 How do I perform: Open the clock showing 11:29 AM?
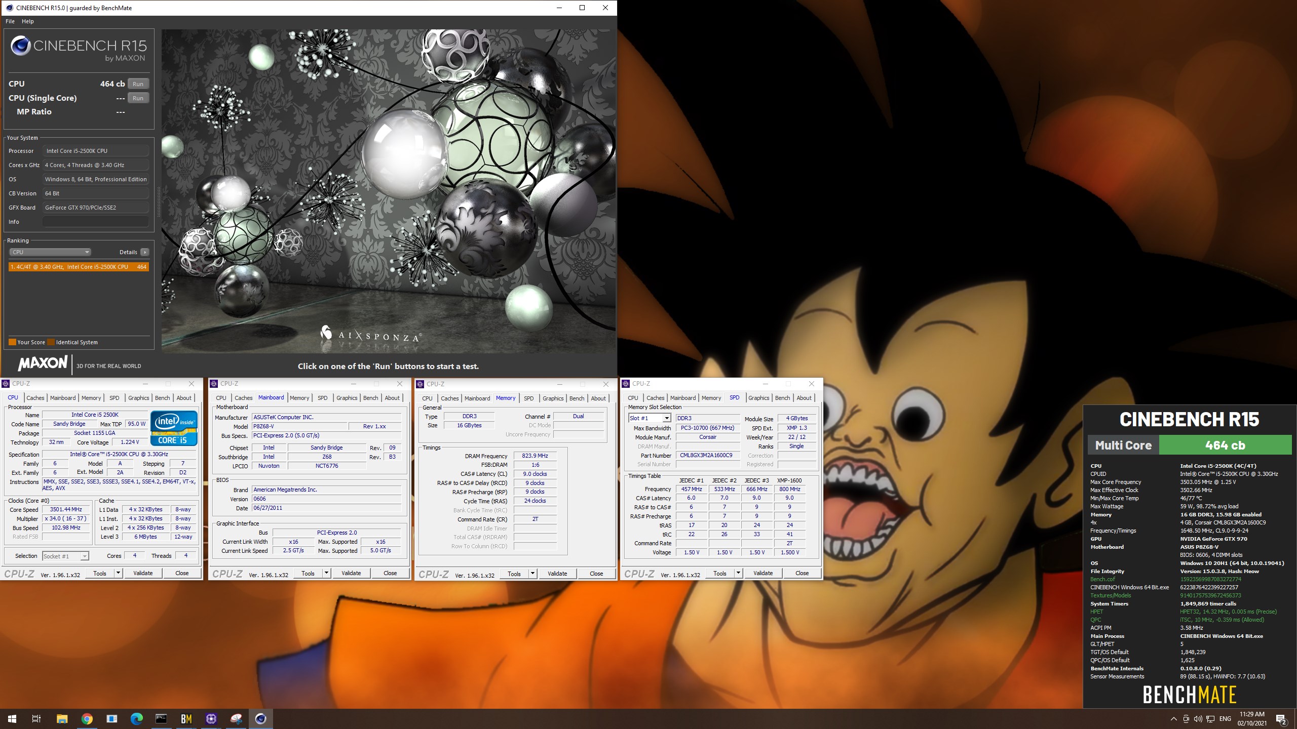point(1252,719)
